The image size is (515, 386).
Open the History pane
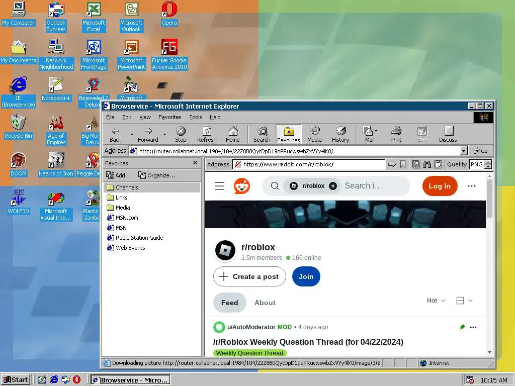coord(340,134)
